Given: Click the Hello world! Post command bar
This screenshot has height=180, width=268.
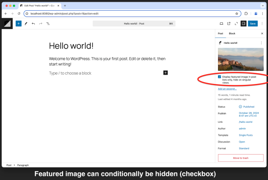Looking at the screenshot, I should pyautogui.click(x=134, y=23).
